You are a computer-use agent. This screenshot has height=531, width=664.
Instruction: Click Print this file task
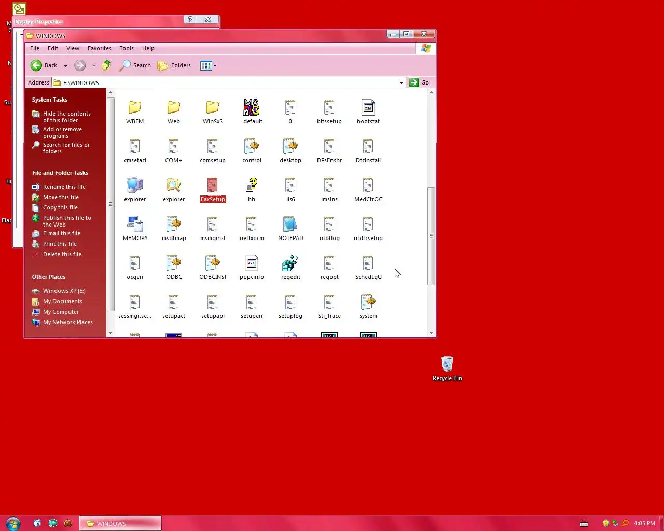tap(60, 244)
